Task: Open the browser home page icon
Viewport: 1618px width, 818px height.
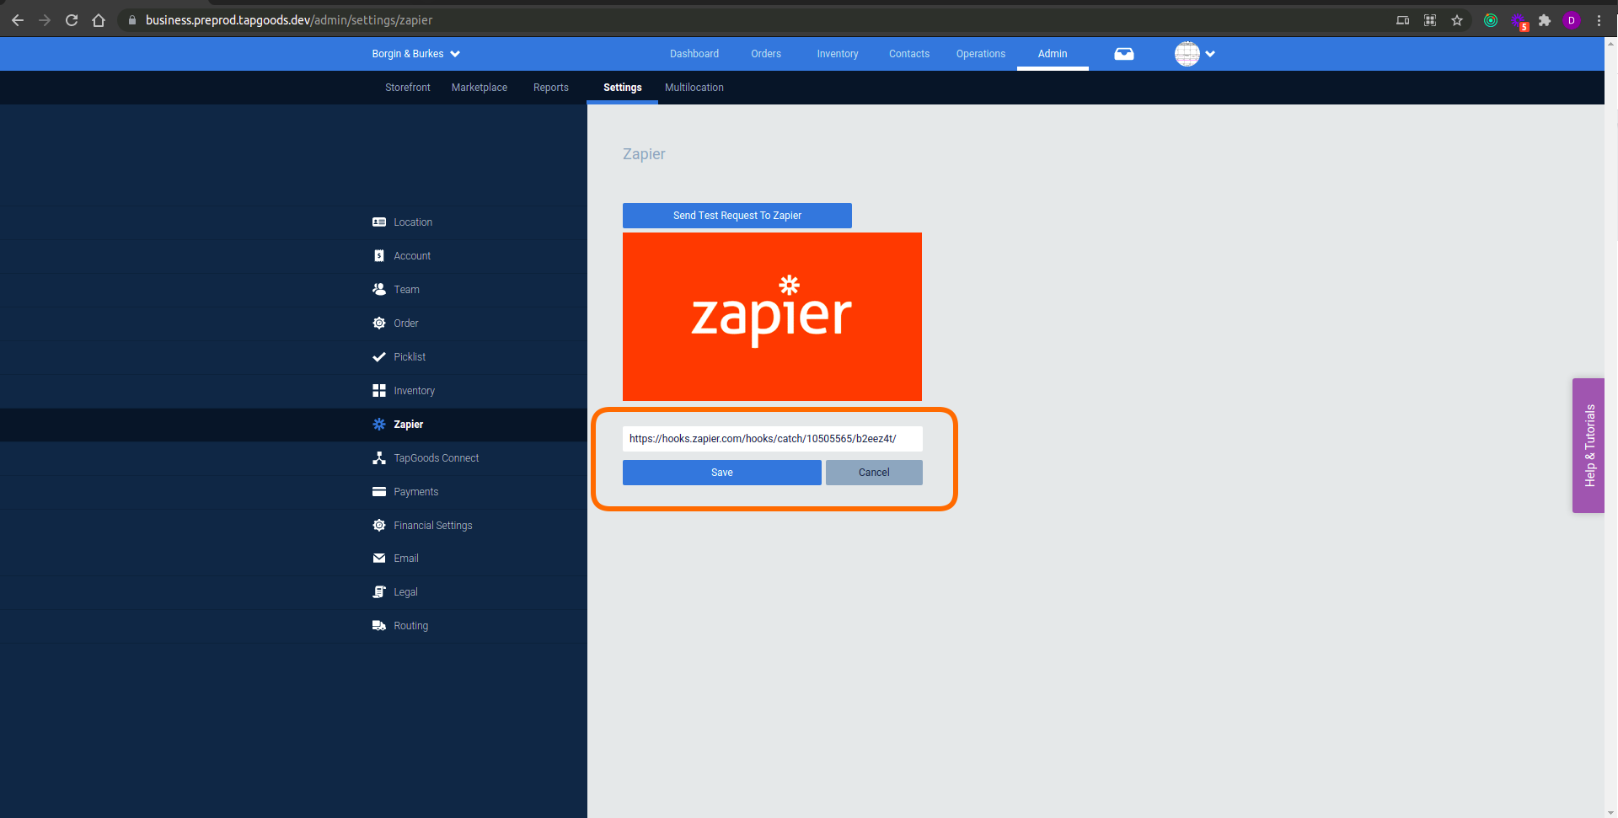Action: 99,20
